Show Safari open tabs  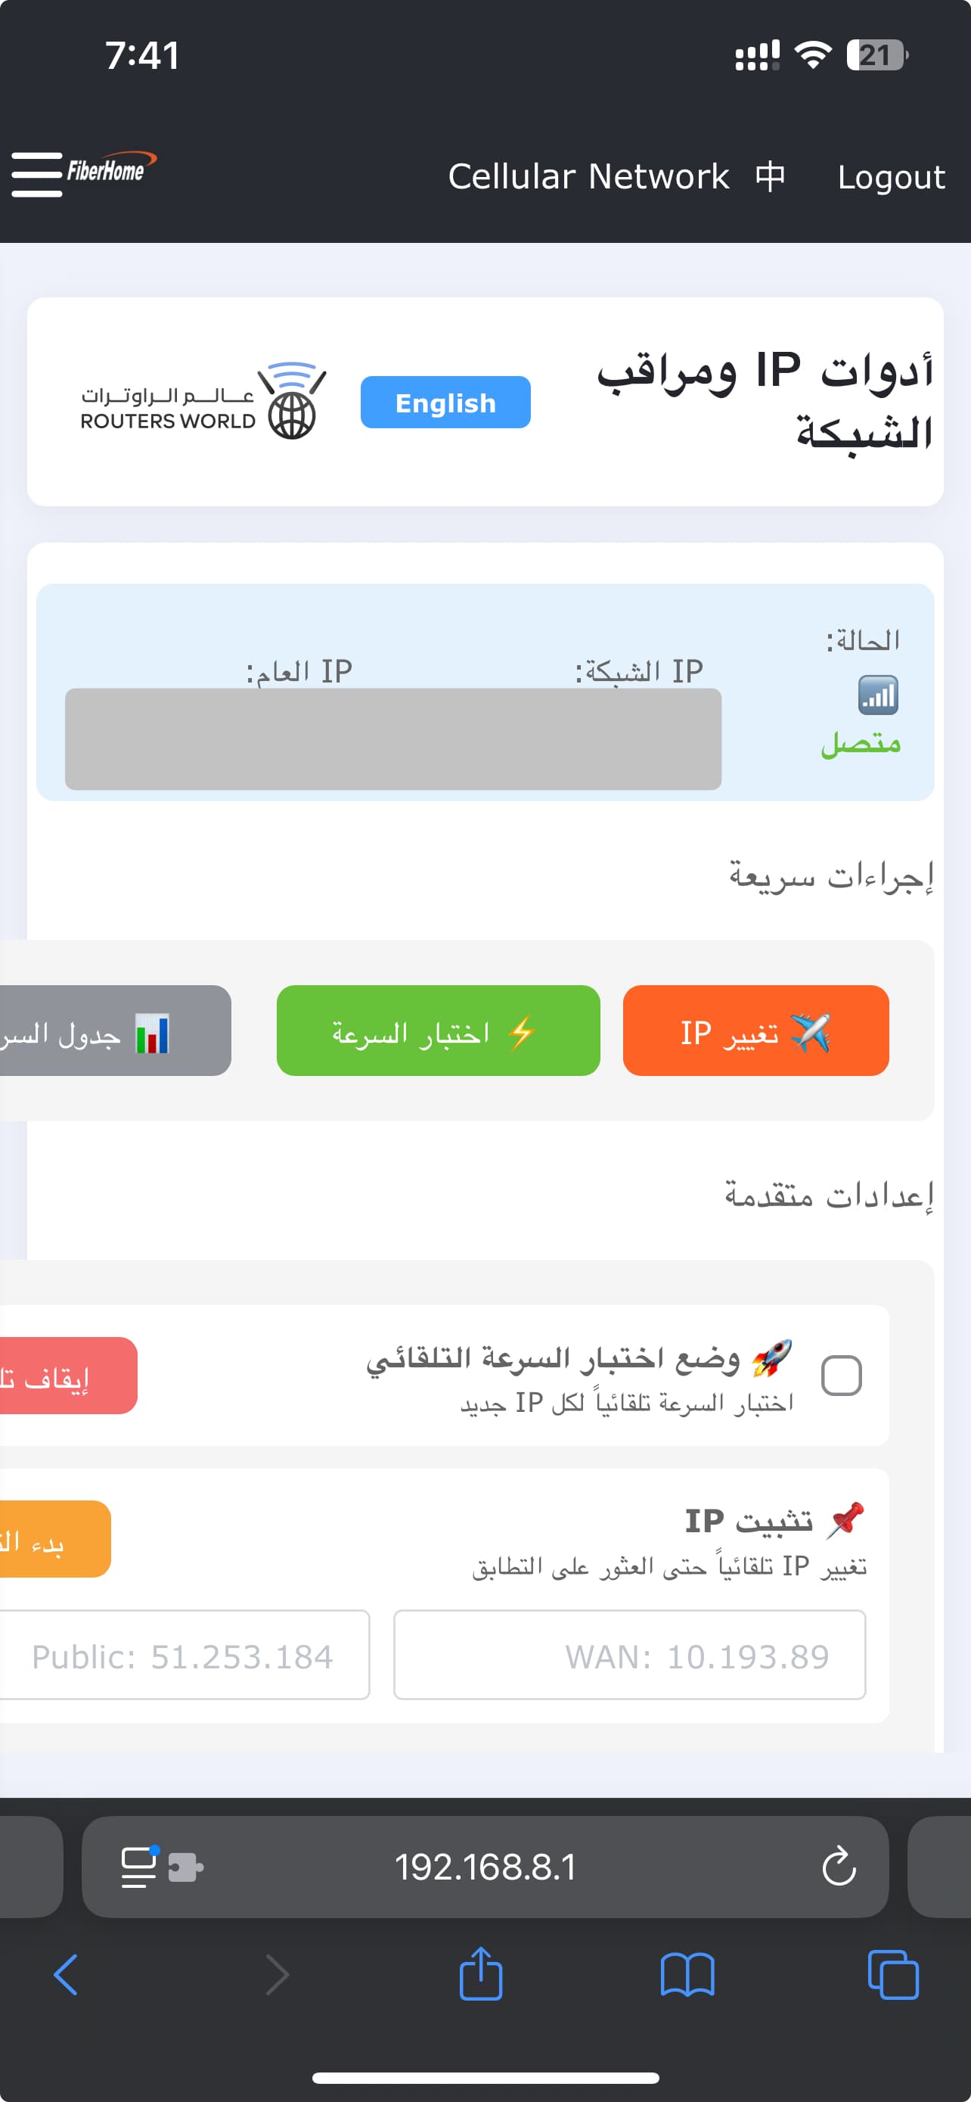pyautogui.click(x=893, y=1975)
